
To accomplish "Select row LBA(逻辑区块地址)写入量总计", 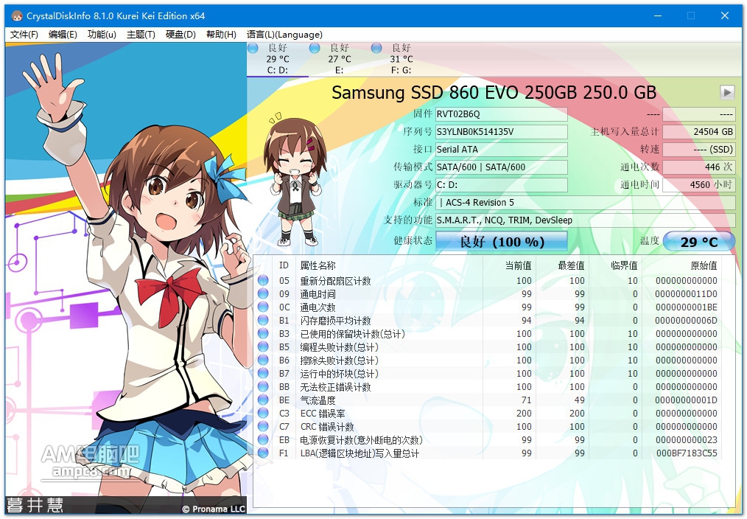I will 489,453.
